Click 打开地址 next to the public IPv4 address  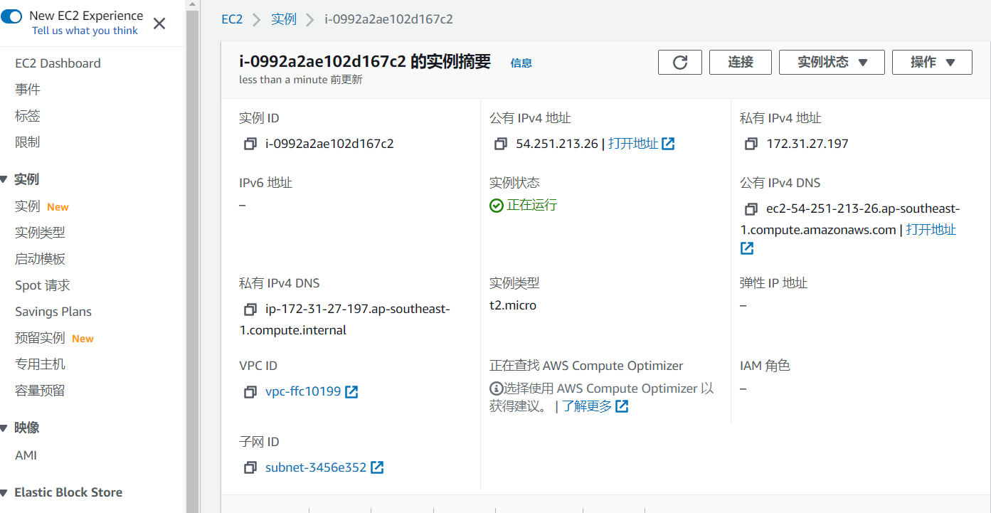click(x=633, y=144)
